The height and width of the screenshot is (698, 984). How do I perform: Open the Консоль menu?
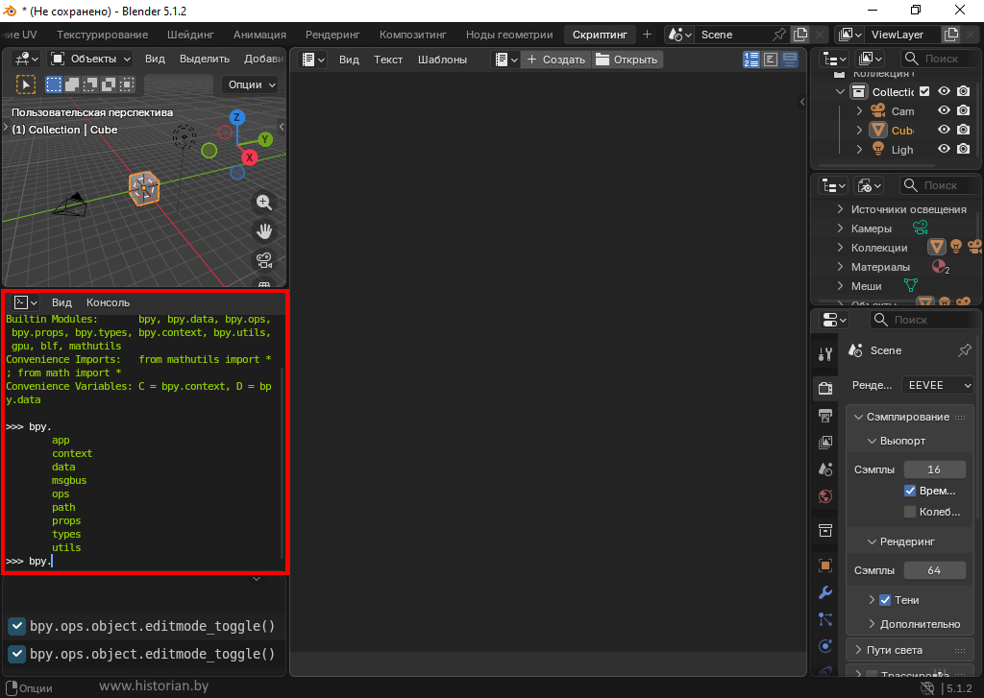pos(108,302)
